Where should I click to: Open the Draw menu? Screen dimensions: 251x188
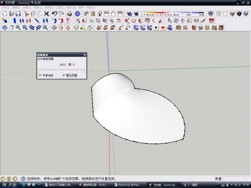[49, 8]
